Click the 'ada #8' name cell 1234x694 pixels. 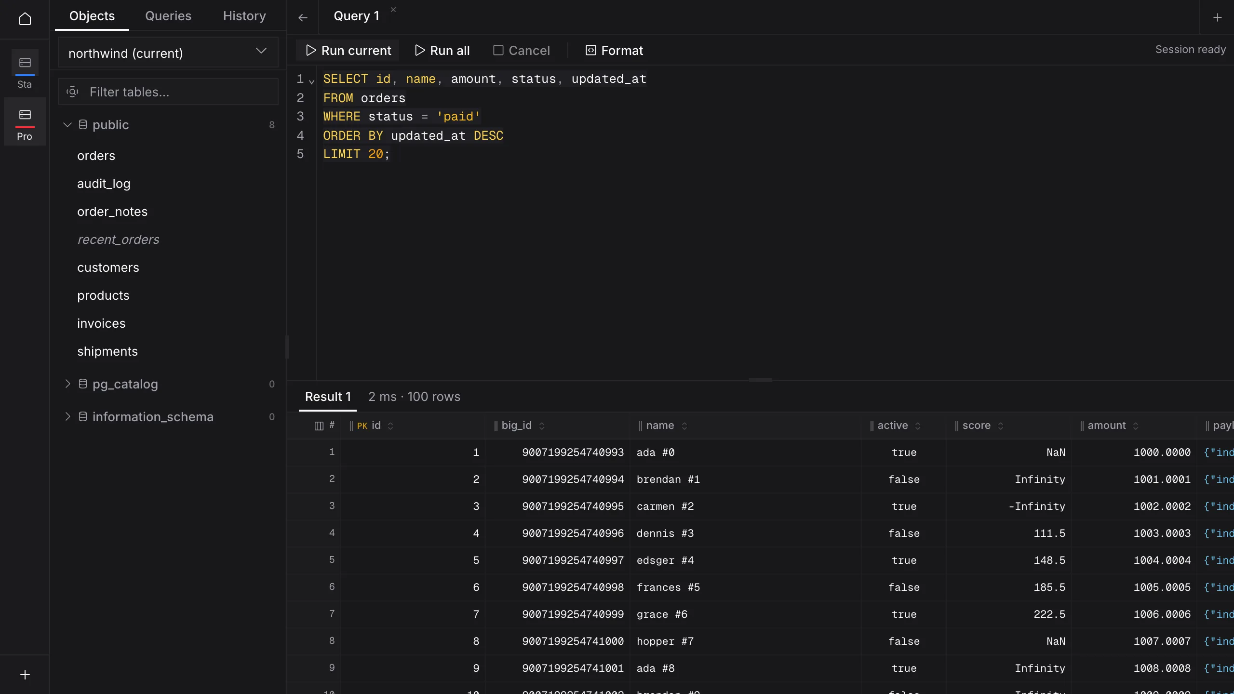(745, 668)
